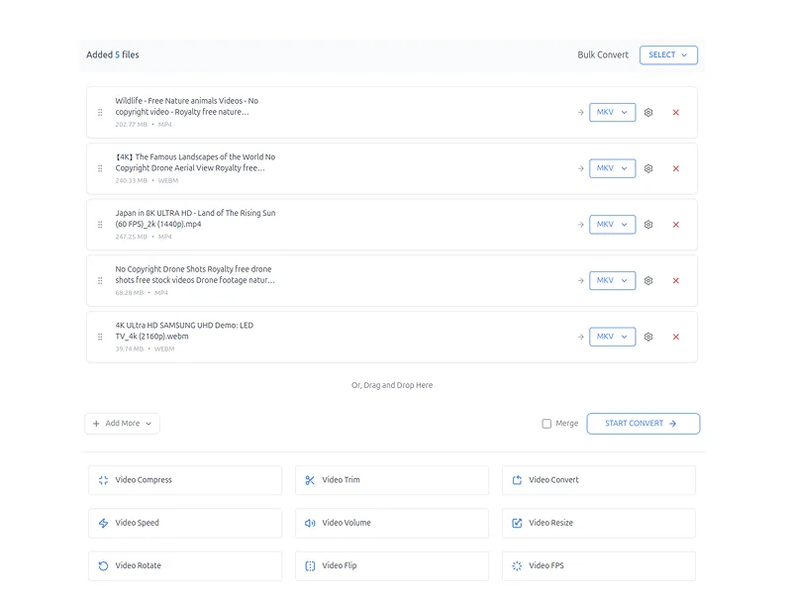Image resolution: width=792 pixels, height=594 pixels.
Task: Enable the Merge checkbox
Action: pyautogui.click(x=546, y=424)
